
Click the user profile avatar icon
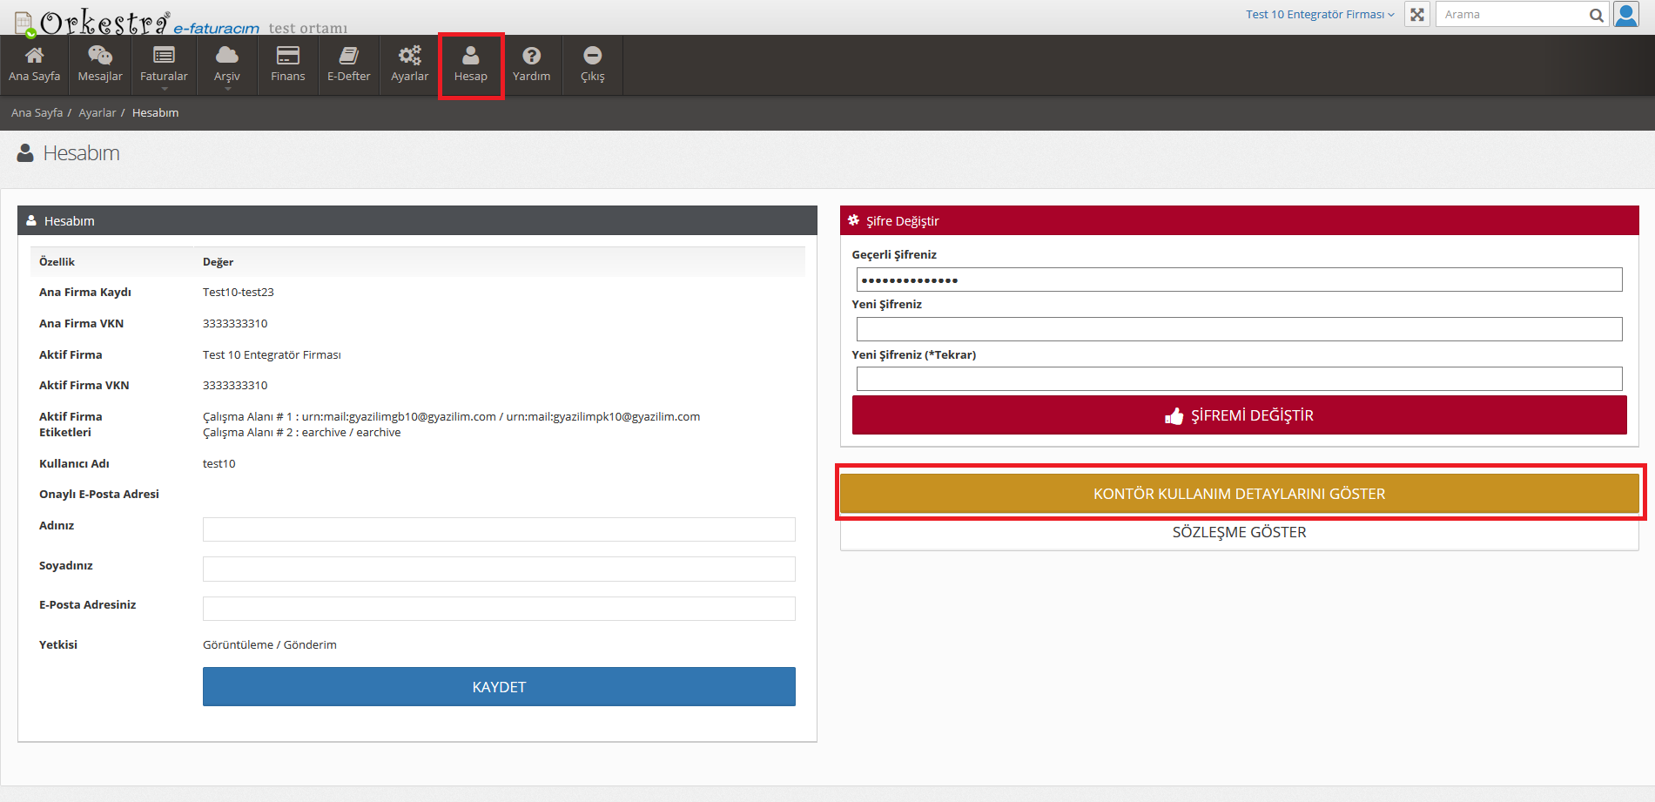point(1625,15)
